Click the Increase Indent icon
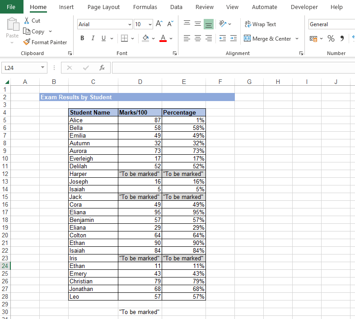The height and width of the screenshot is (319, 355). click(233, 39)
